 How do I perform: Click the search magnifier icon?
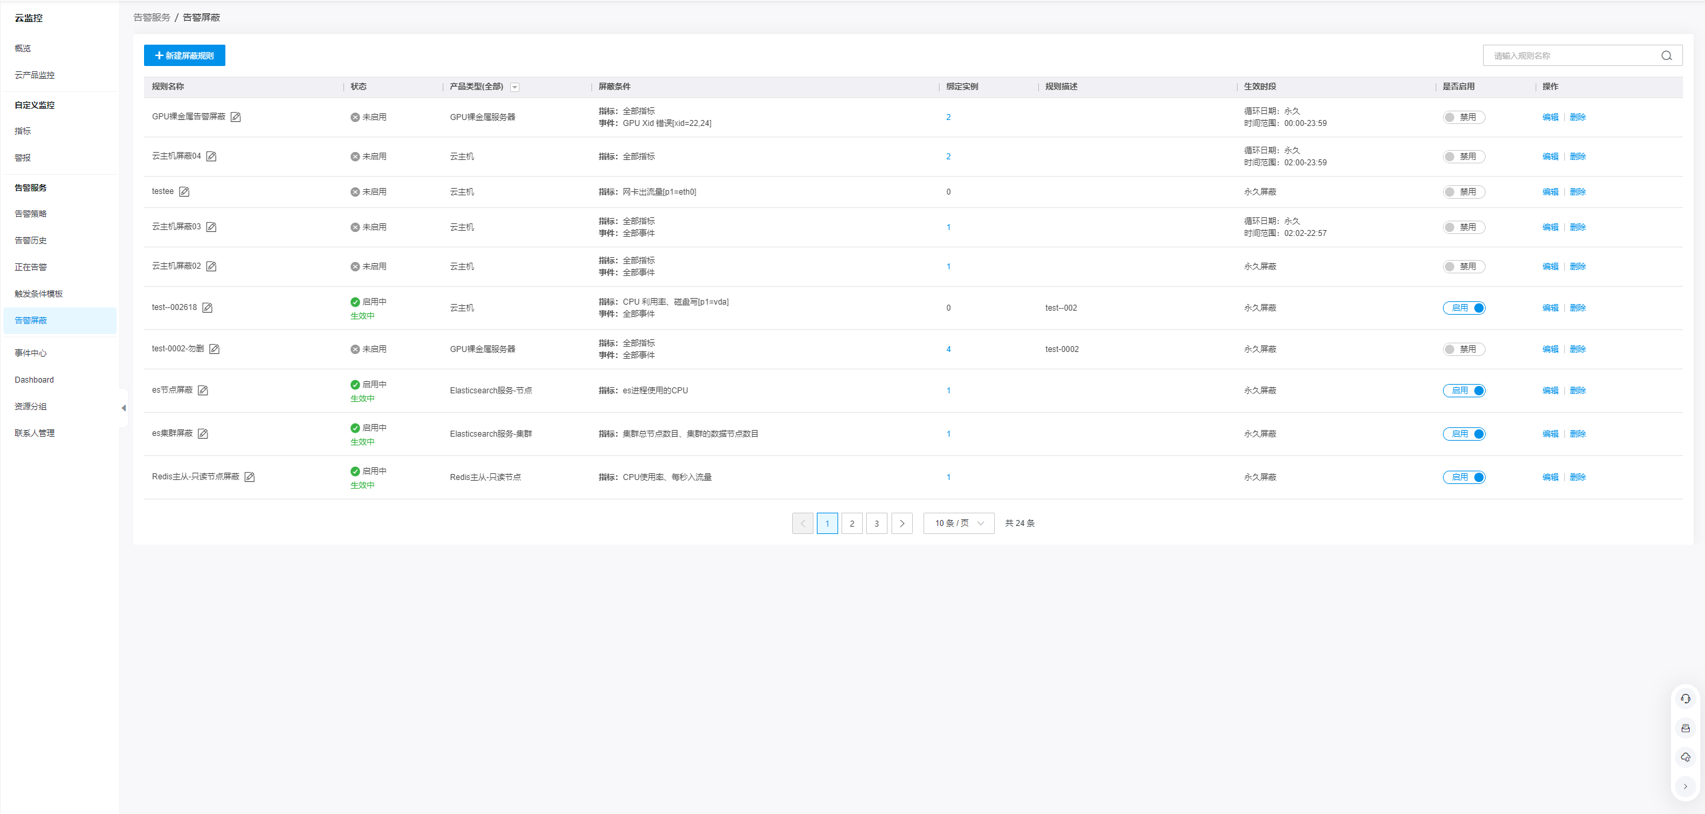1666,56
